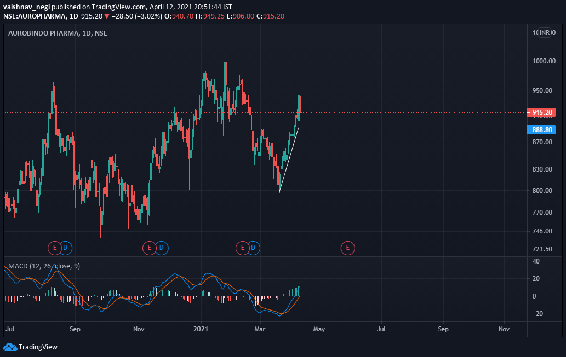
Task: Open the TradingView wordmark link at bottom
Action: point(38,347)
